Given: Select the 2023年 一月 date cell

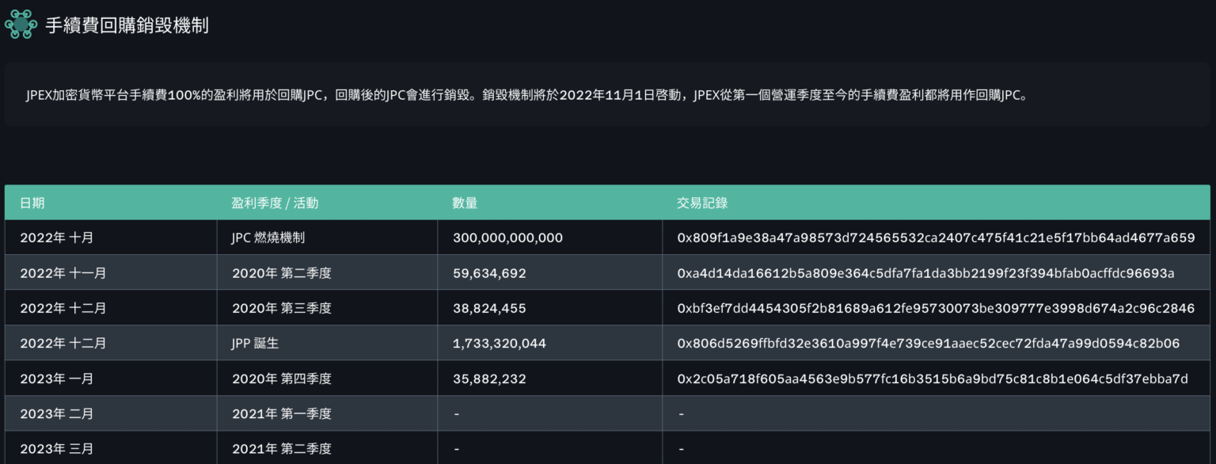Looking at the screenshot, I should pos(56,379).
